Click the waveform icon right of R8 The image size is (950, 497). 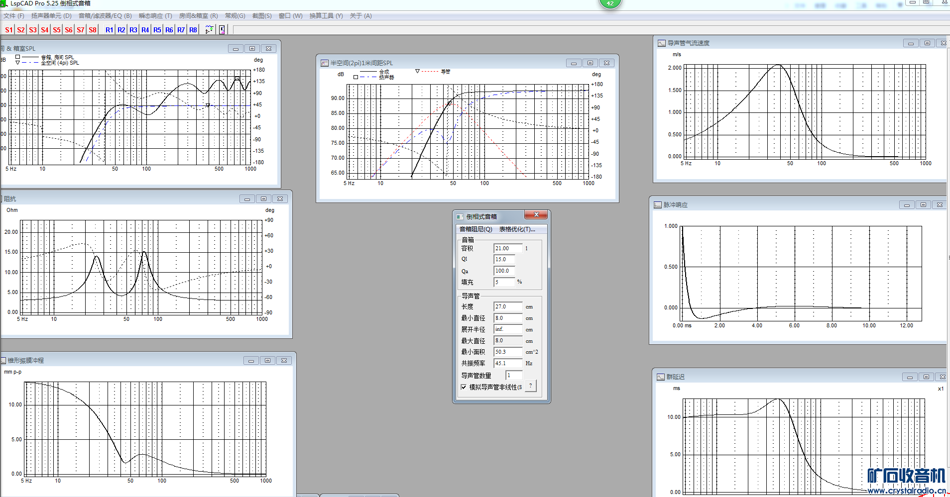tap(209, 30)
